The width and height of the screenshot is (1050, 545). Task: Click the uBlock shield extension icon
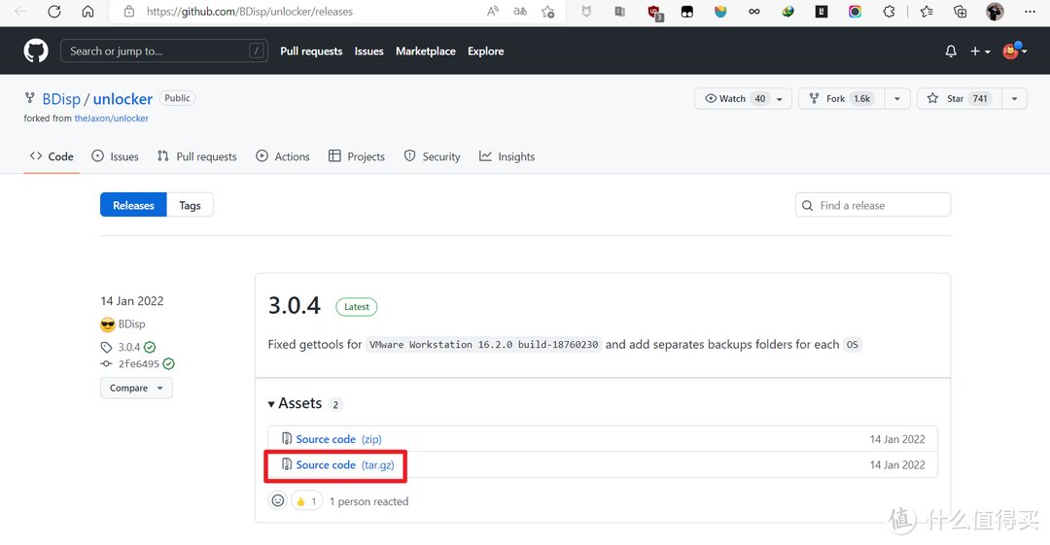click(x=653, y=12)
